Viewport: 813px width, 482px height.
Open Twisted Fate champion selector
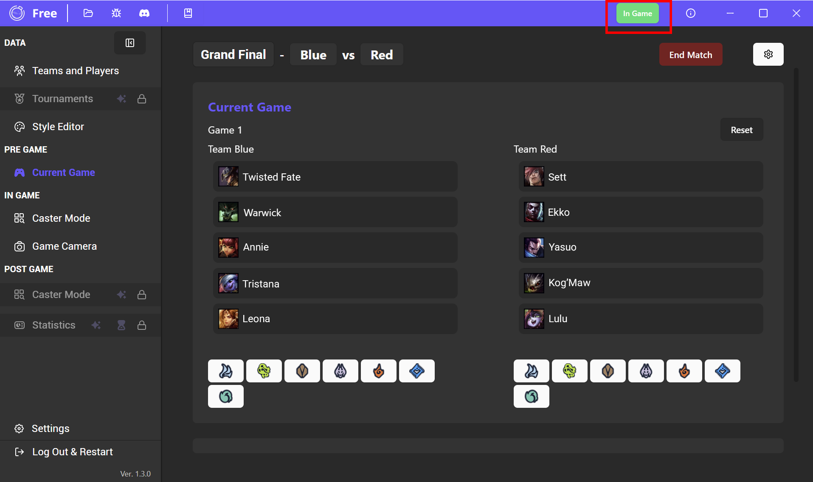(x=335, y=177)
